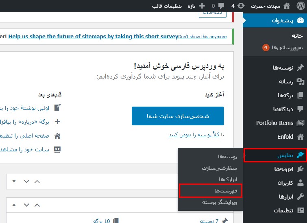This screenshot has width=307, height=223.
Task: Click اولین نوشتهٔ خود را link
Action: (x=24, y=108)
